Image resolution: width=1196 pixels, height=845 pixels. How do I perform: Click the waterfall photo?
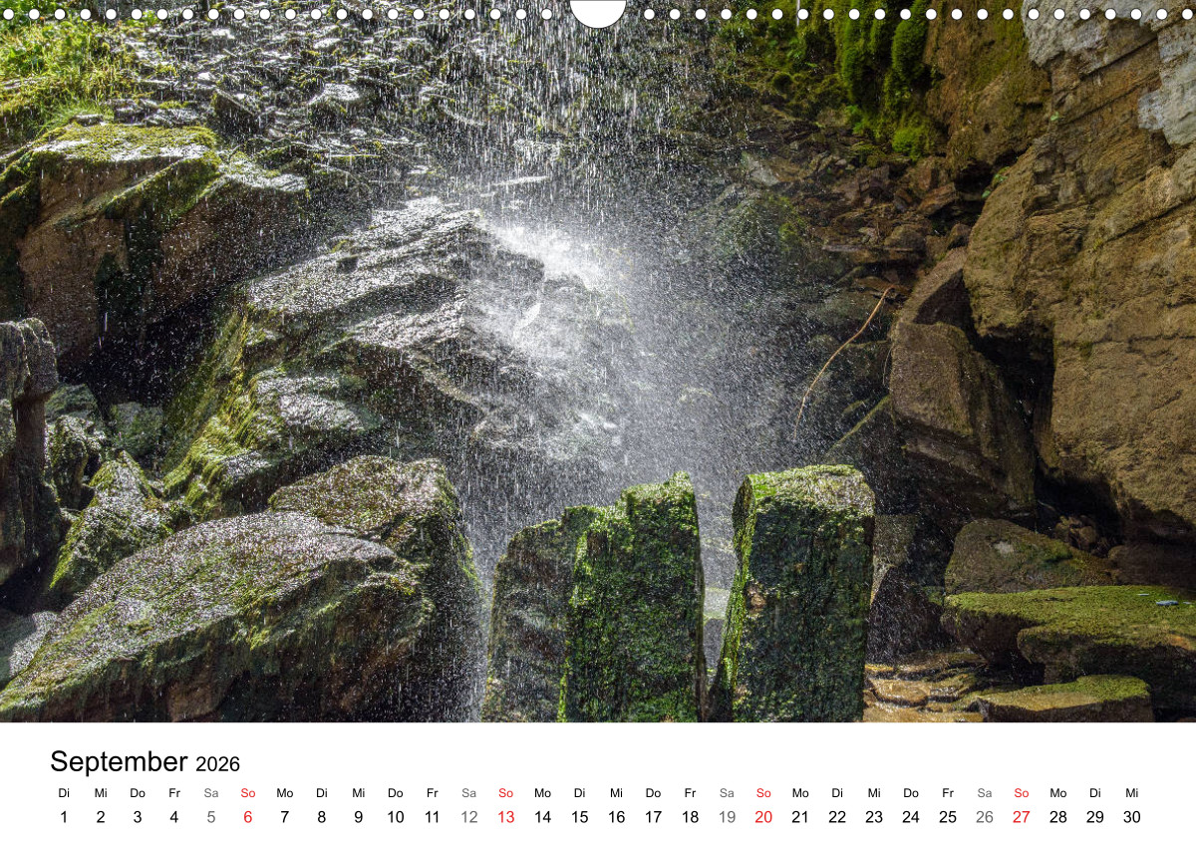click(x=598, y=361)
